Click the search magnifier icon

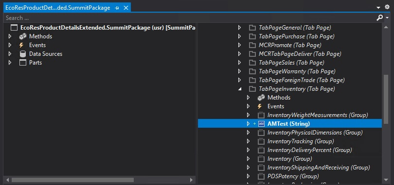pos(380,17)
